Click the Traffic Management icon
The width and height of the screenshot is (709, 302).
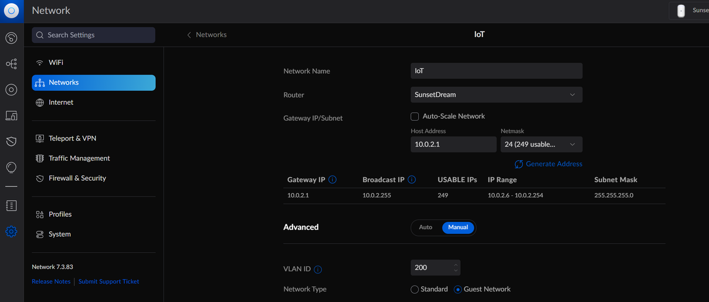tap(40, 158)
